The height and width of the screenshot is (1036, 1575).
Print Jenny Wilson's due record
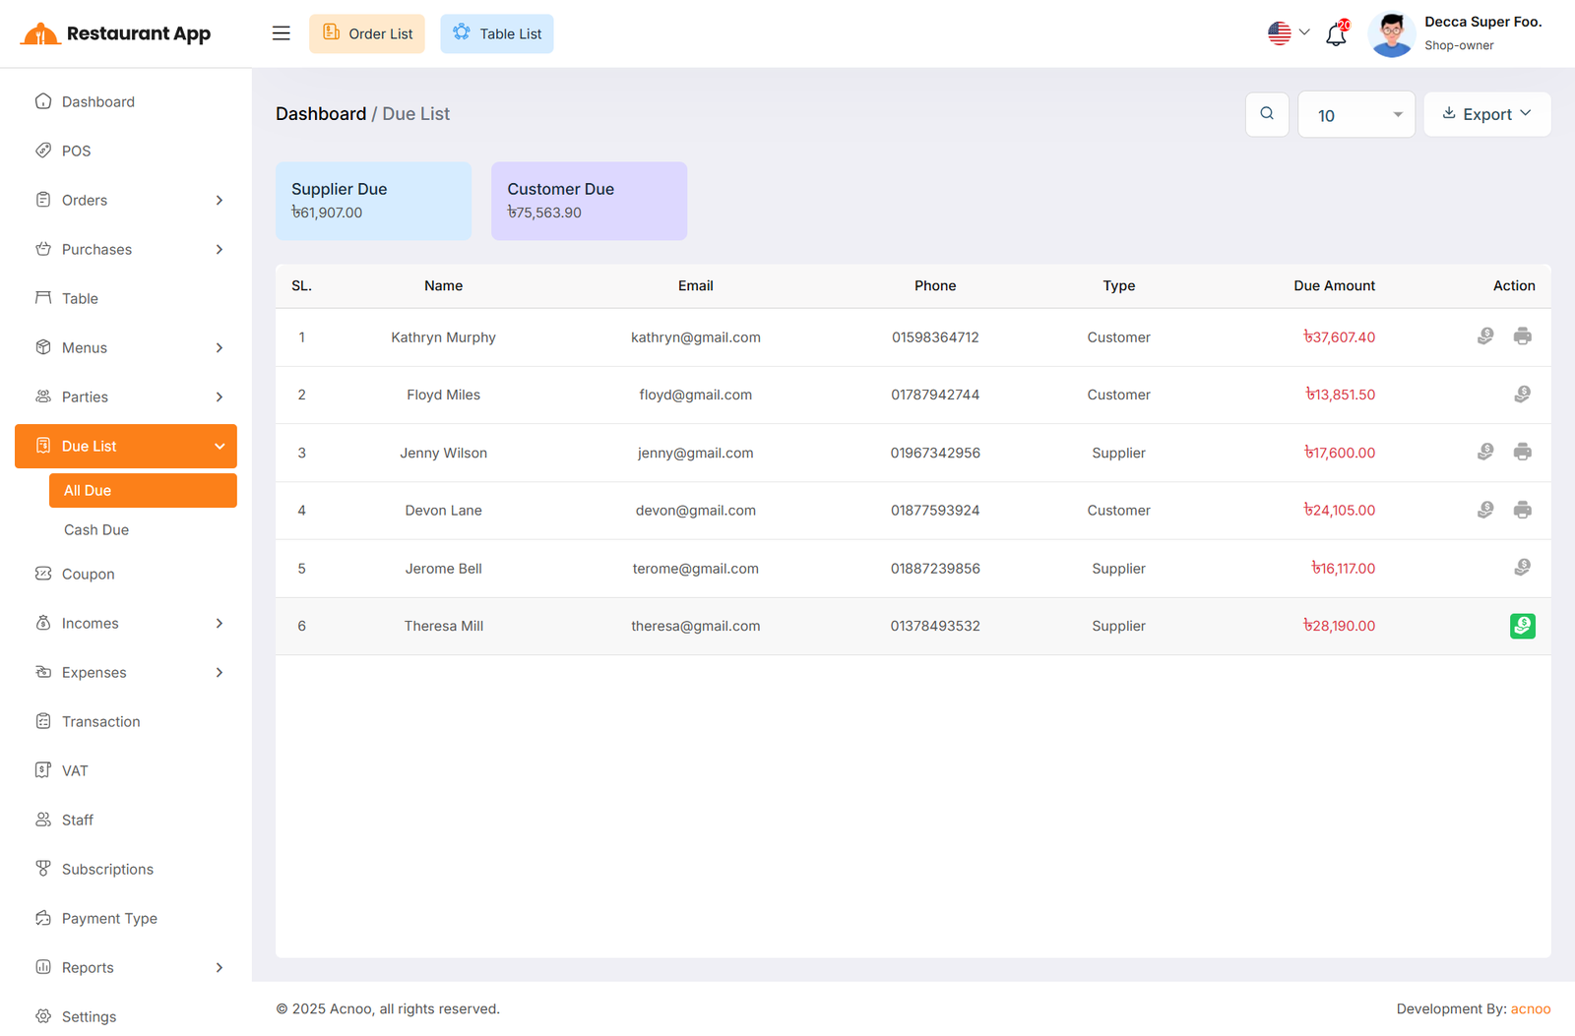click(1522, 453)
